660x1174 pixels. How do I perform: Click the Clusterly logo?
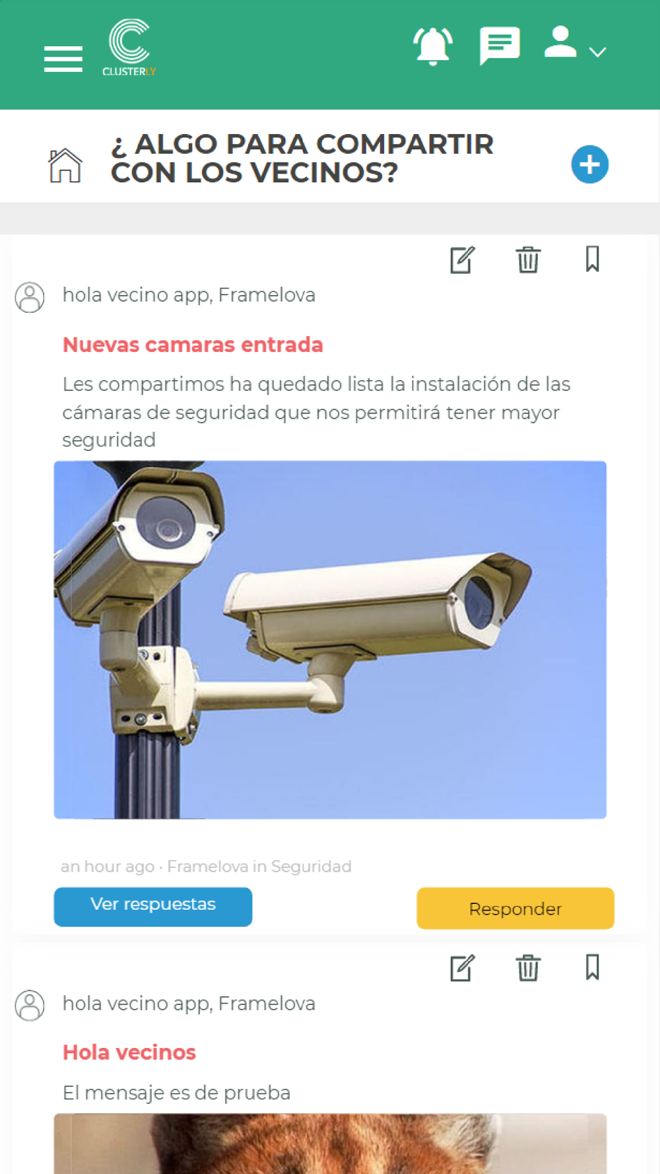(129, 47)
